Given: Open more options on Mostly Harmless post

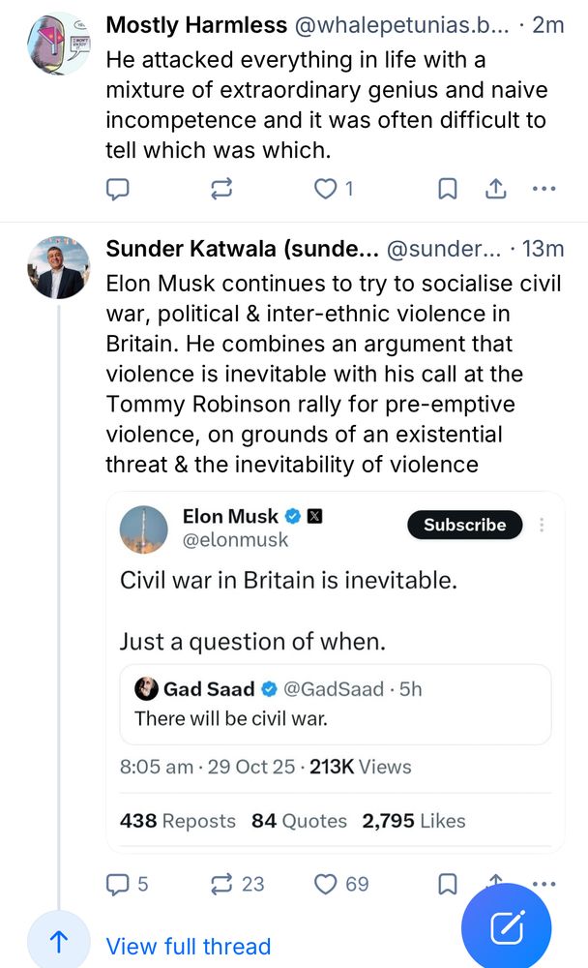Looking at the screenshot, I should click(545, 189).
